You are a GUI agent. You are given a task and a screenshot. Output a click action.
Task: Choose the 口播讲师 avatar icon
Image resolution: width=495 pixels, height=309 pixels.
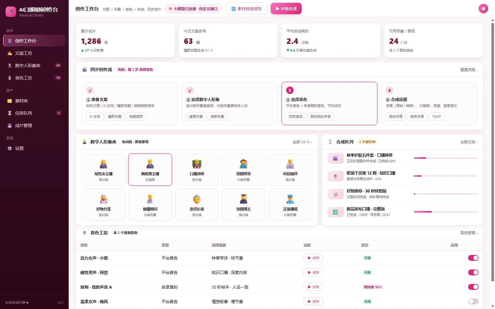[197, 164]
